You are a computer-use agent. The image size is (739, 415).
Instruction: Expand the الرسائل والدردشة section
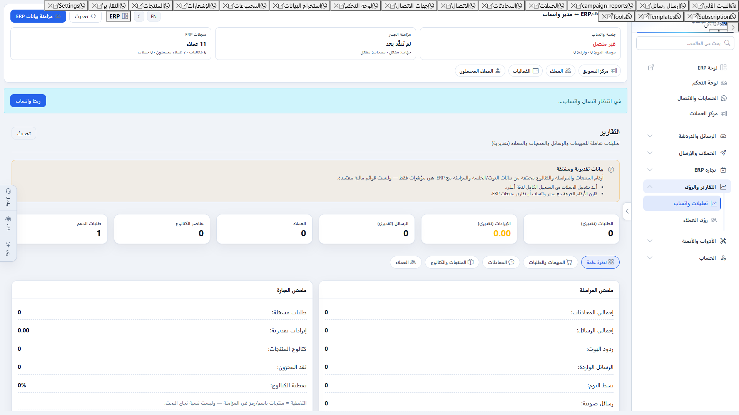687,136
